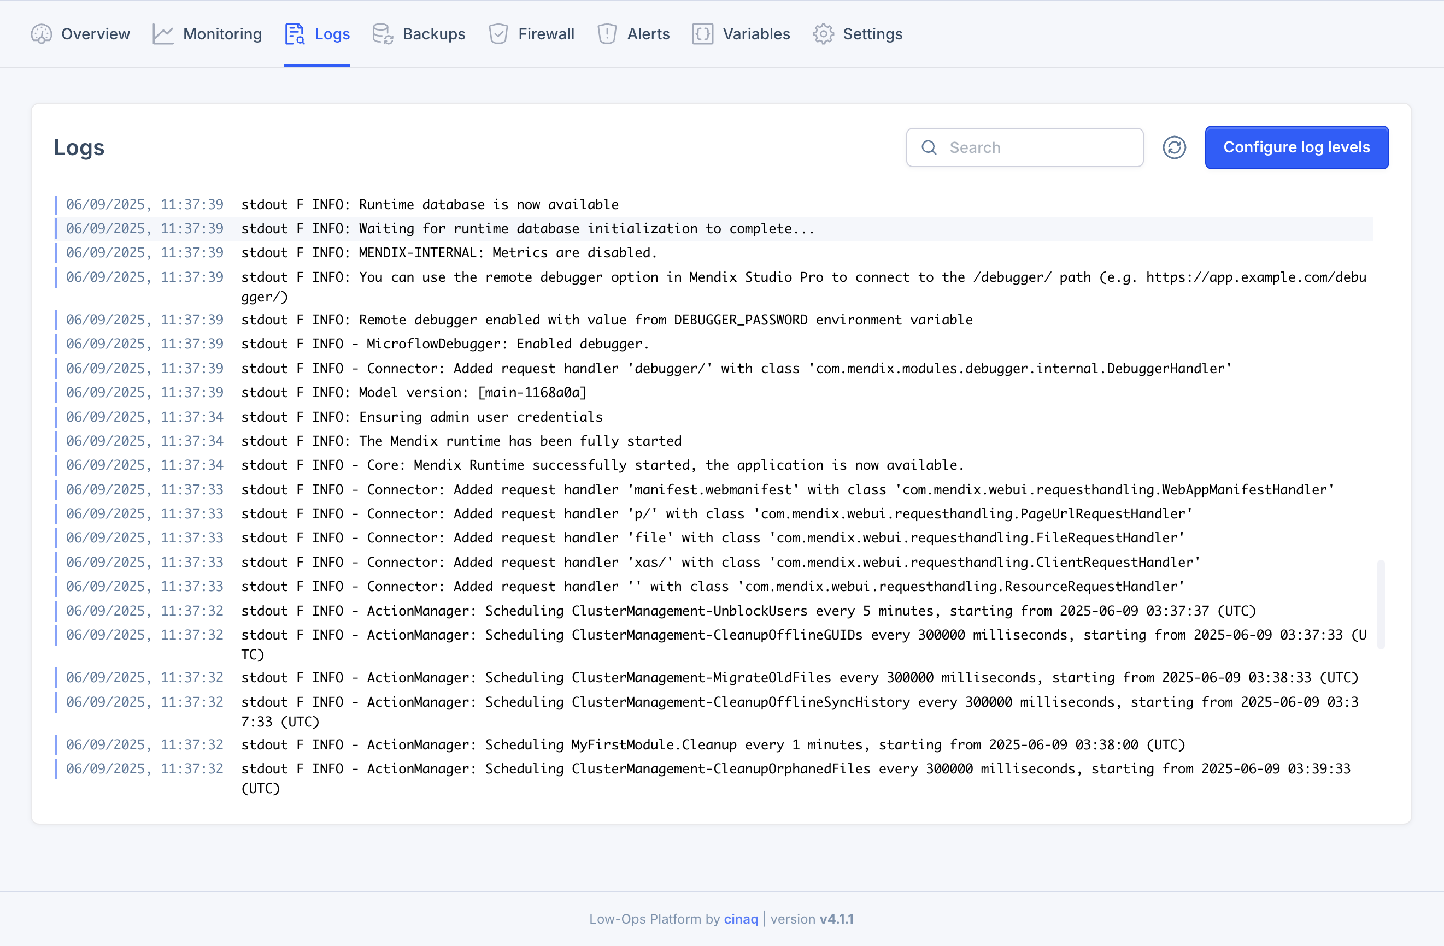The width and height of the screenshot is (1444, 946).
Task: Click the Variables braces icon
Action: 702,34
